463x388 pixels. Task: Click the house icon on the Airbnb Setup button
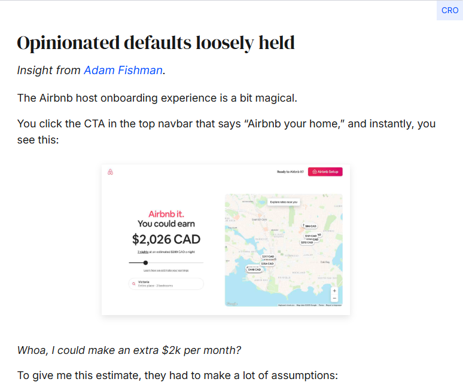(x=315, y=172)
